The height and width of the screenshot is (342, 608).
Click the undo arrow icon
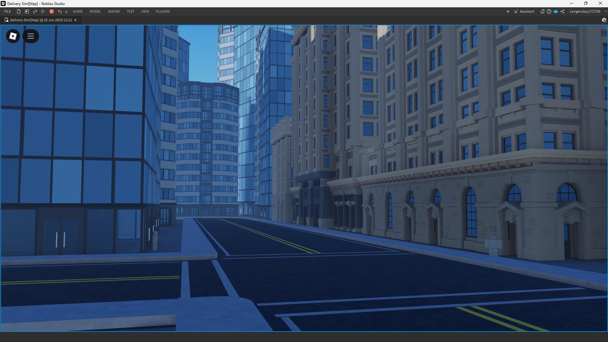click(x=60, y=11)
